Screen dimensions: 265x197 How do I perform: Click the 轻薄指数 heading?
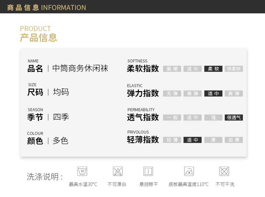click(143, 140)
